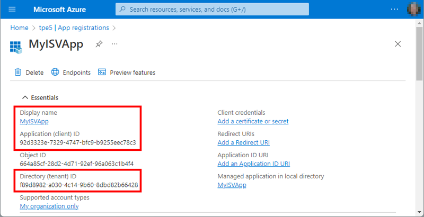The image size is (424, 217).
Task: Close the MyISVApp blade
Action: pyautogui.click(x=398, y=44)
